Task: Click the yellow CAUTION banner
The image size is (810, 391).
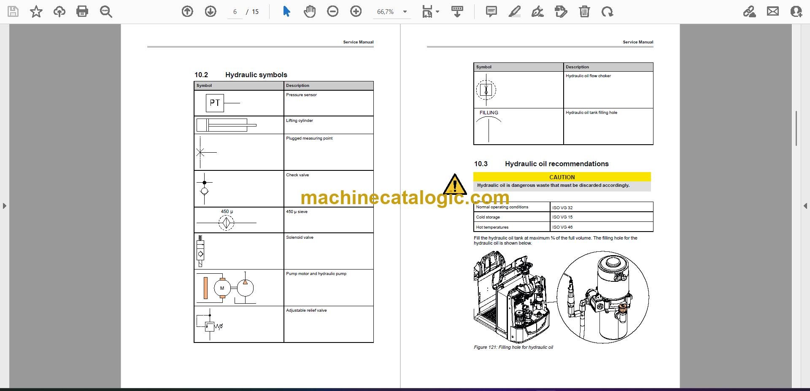Action: (x=562, y=177)
